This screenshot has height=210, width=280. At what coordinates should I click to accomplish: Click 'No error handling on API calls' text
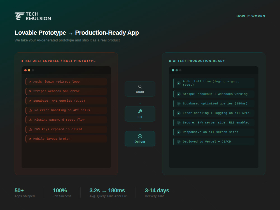click(62, 110)
